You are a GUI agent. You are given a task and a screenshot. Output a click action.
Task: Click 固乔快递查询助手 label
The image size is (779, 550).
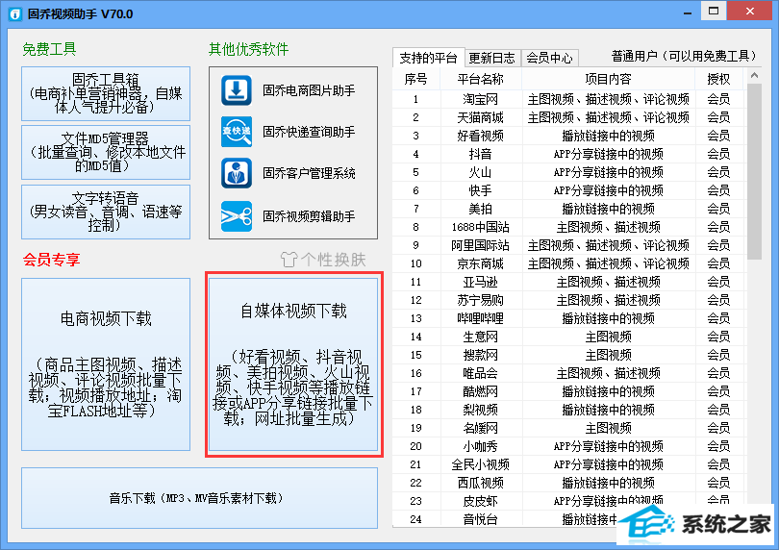tap(309, 132)
